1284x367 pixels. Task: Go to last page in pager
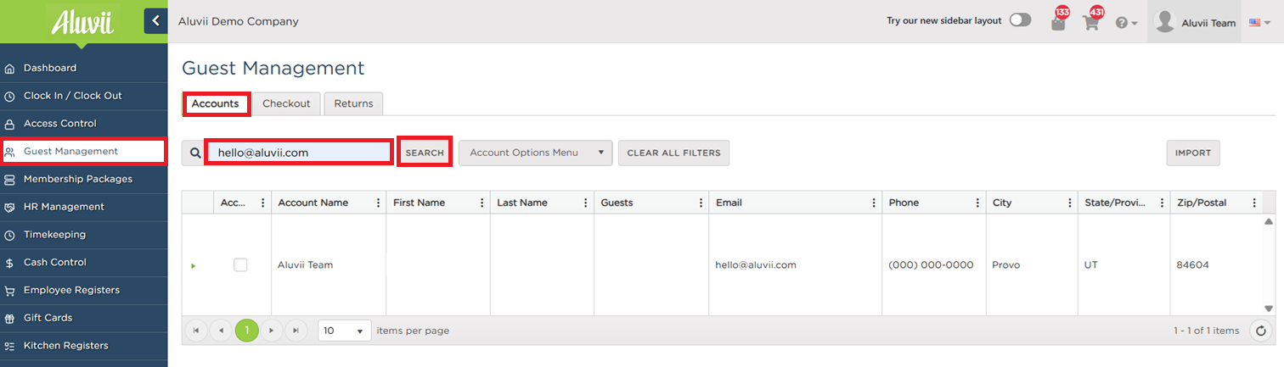tap(296, 331)
